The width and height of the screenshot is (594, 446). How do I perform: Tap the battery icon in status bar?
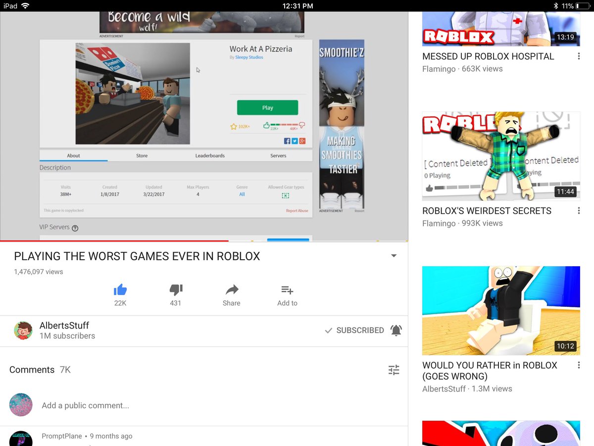584,6
